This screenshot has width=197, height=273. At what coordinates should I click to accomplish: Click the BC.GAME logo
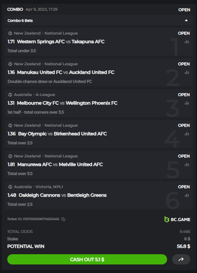(x=177, y=219)
